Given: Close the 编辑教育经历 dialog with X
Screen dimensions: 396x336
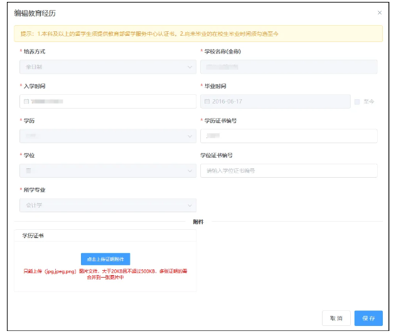Looking at the screenshot, I should click(x=379, y=13).
